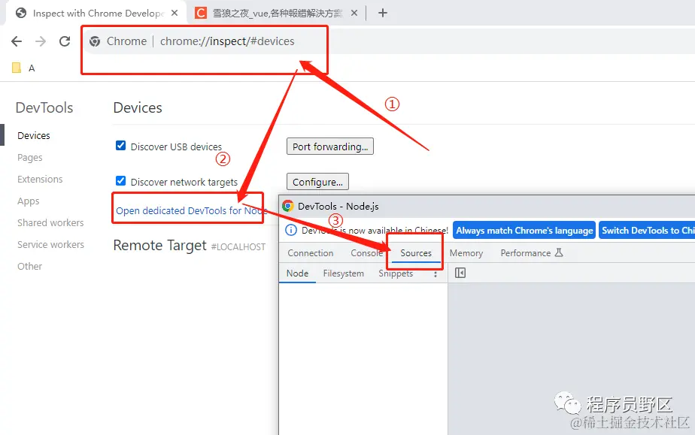Click the Remote Target heading text
Viewport: 695px width, 435px height.
pos(160,245)
